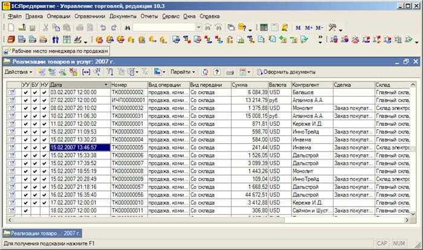This screenshot has width=423, height=250.
Task: Open the Отчеты menu
Action: click(149, 16)
